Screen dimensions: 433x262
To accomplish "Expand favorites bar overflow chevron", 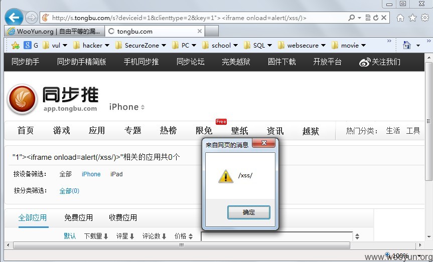I will coord(389,41).
